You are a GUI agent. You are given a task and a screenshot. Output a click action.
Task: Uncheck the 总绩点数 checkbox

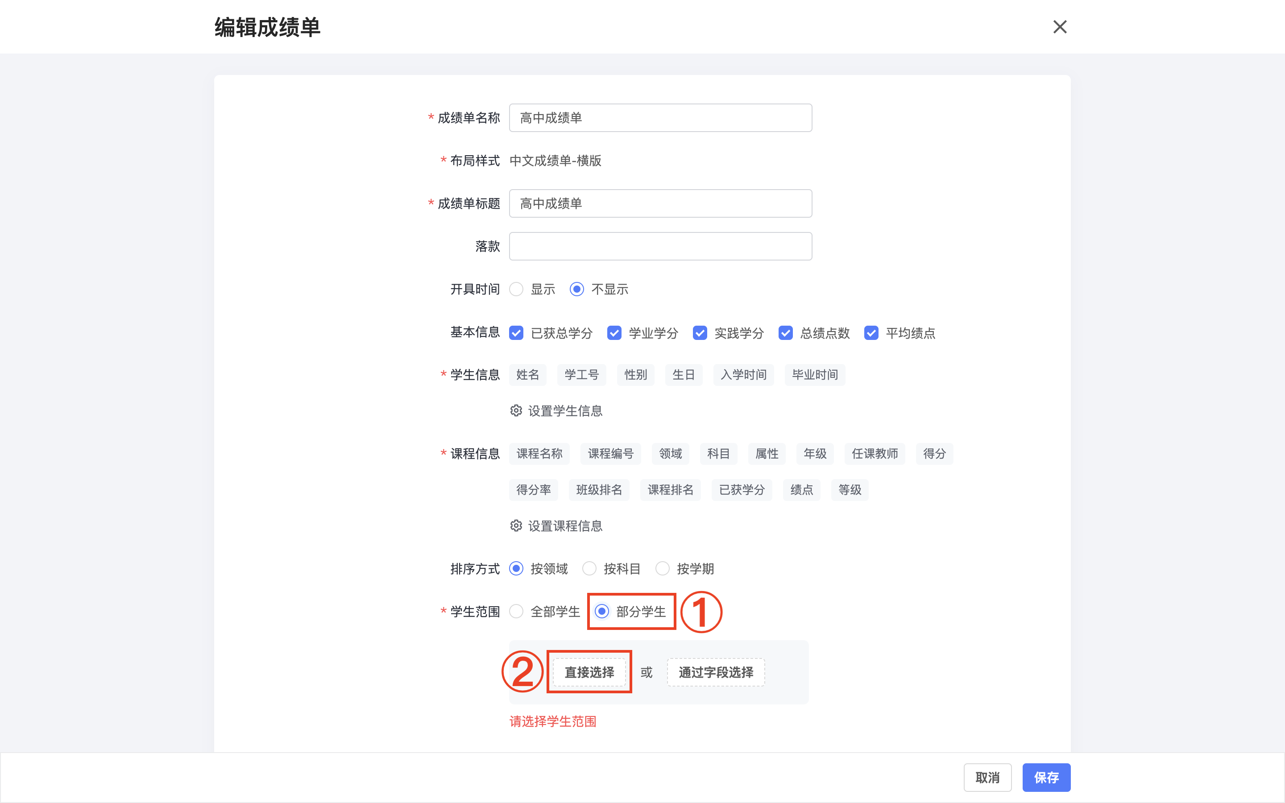(785, 333)
